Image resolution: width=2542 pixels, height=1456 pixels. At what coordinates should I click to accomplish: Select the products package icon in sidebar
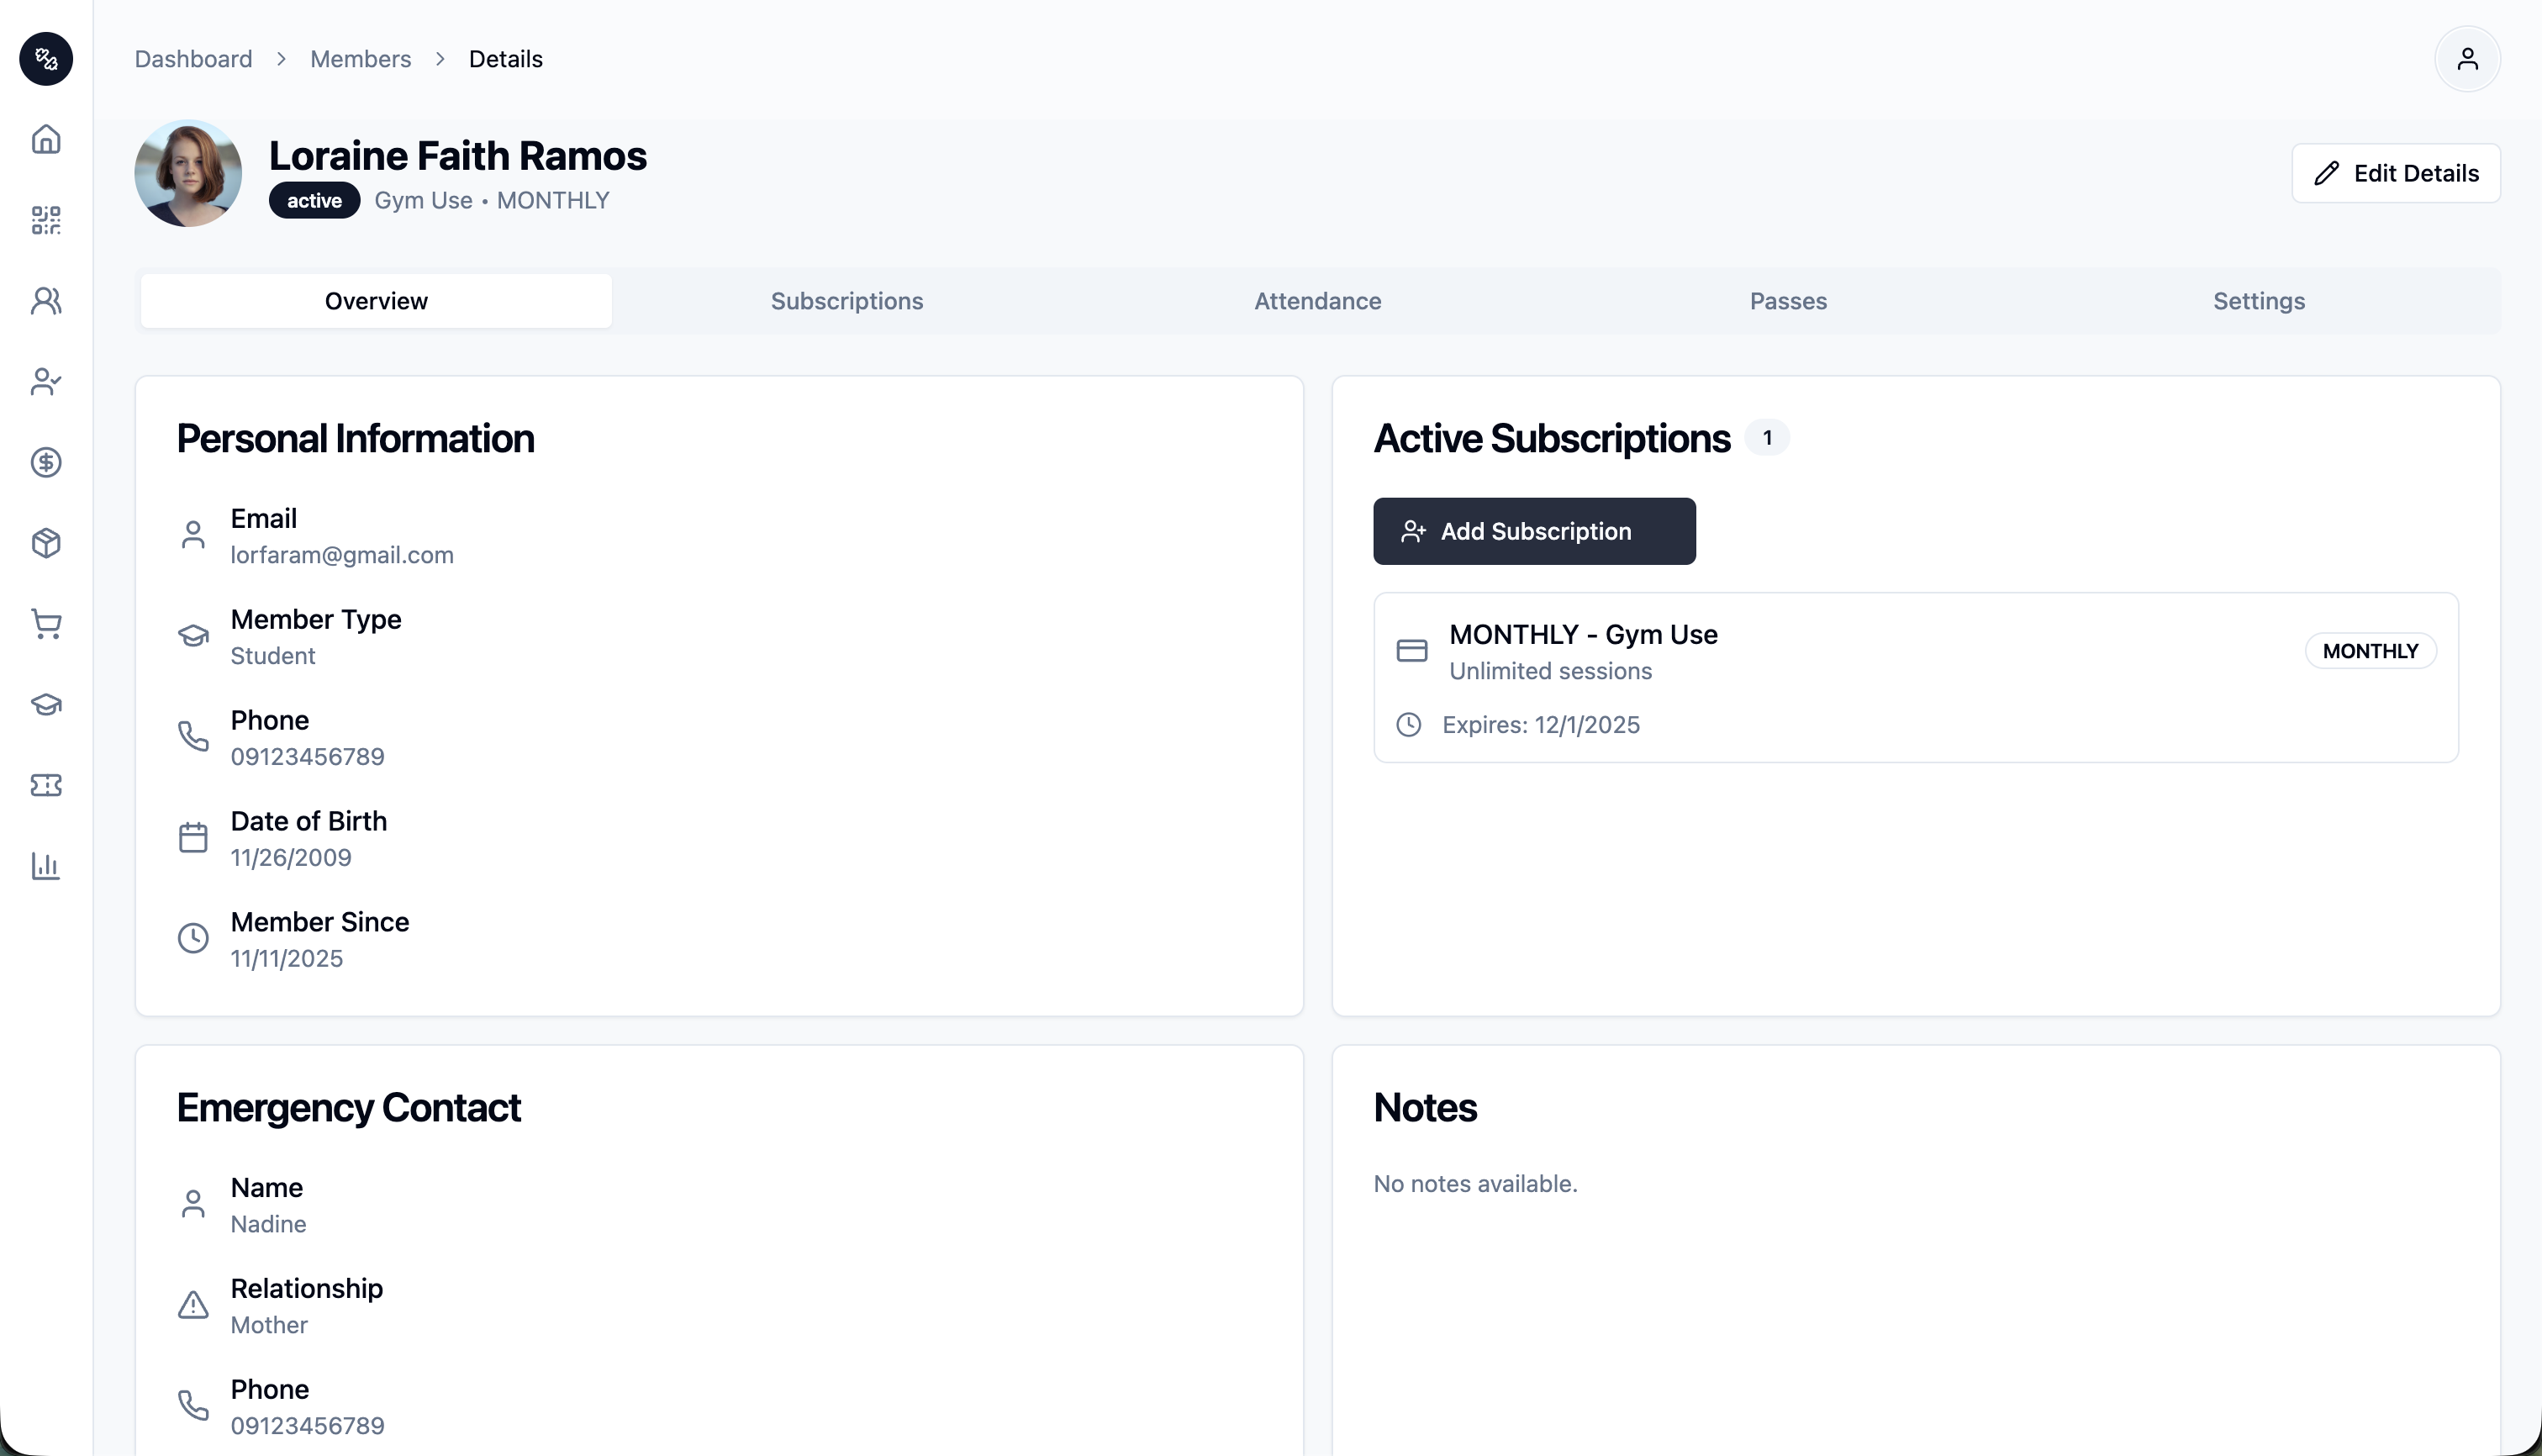pyautogui.click(x=46, y=543)
